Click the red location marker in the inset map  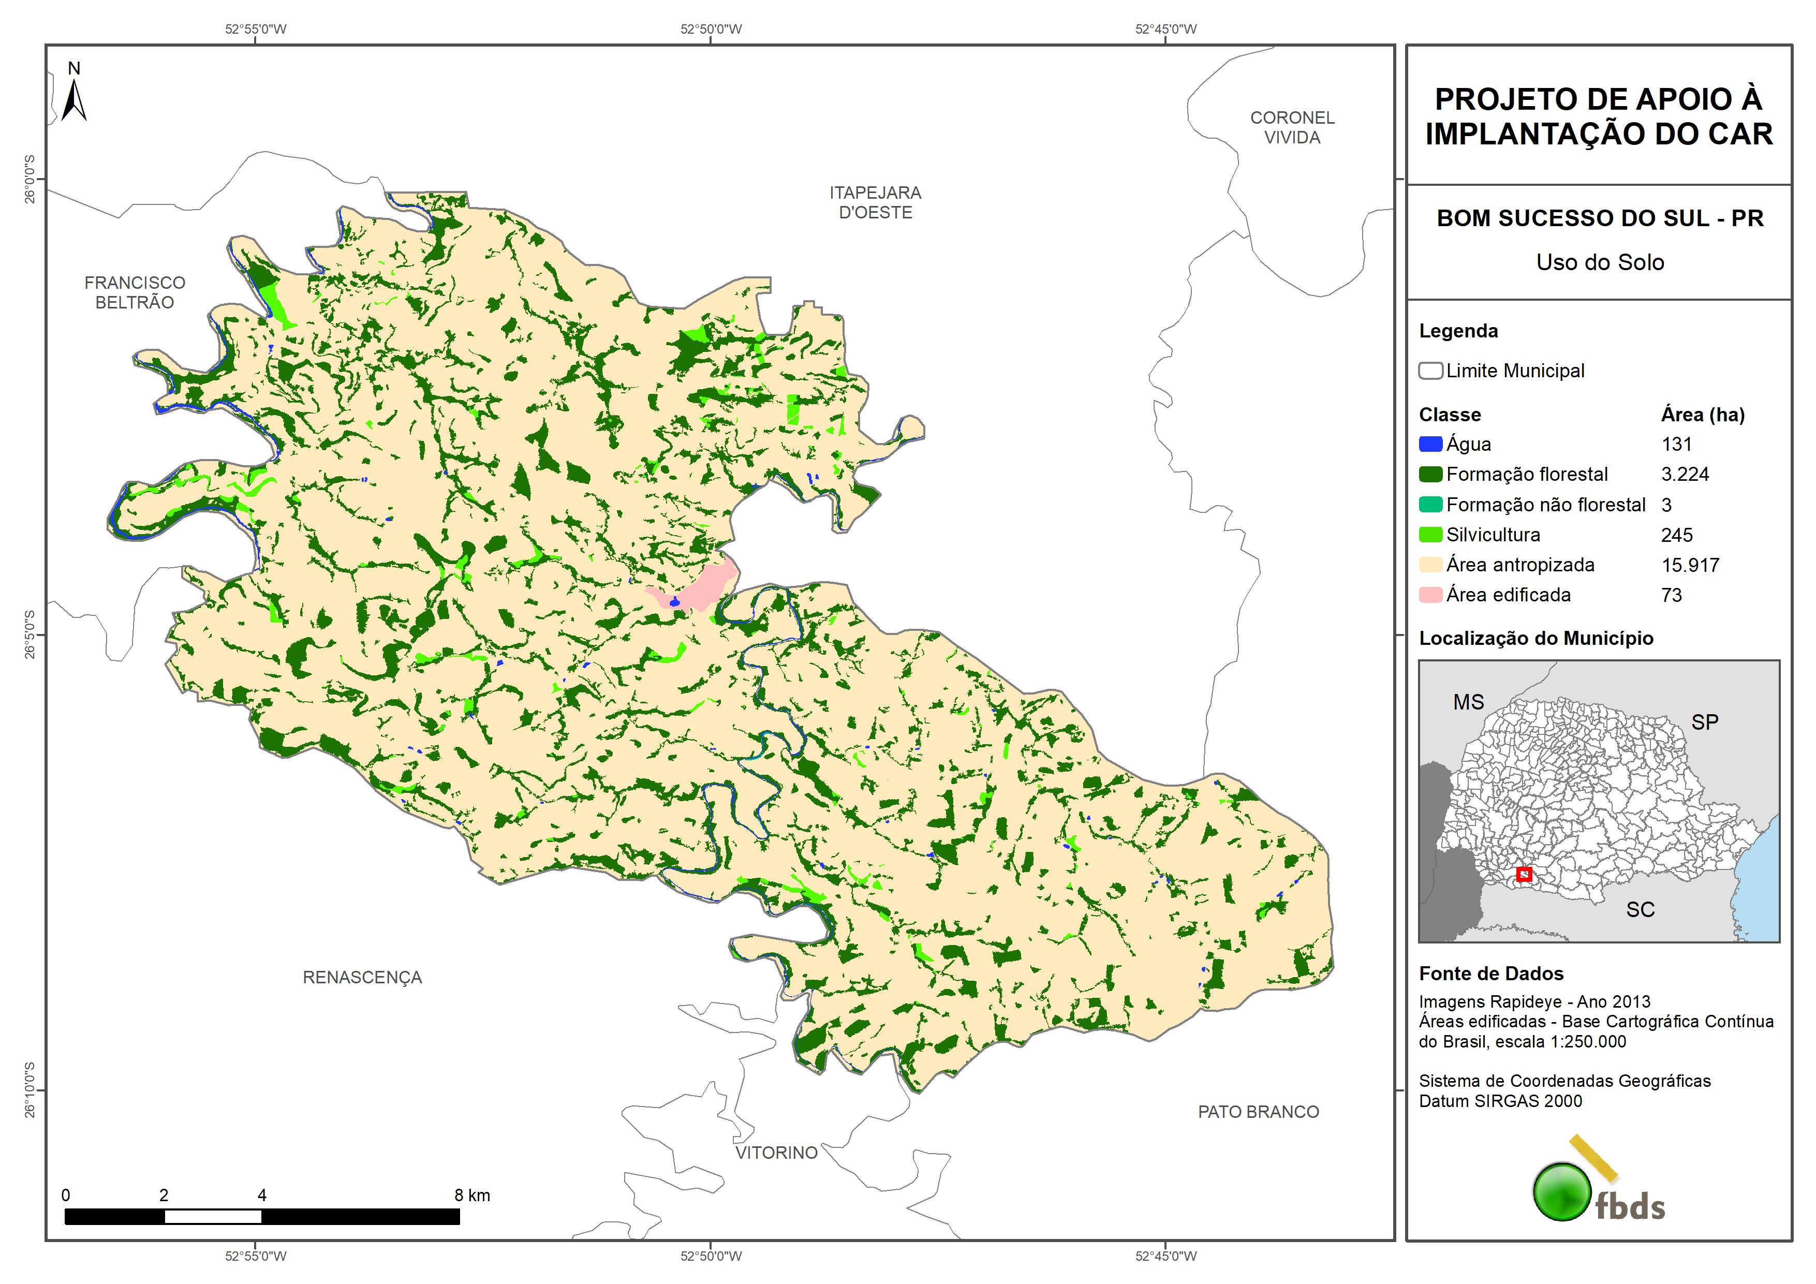coord(1524,874)
